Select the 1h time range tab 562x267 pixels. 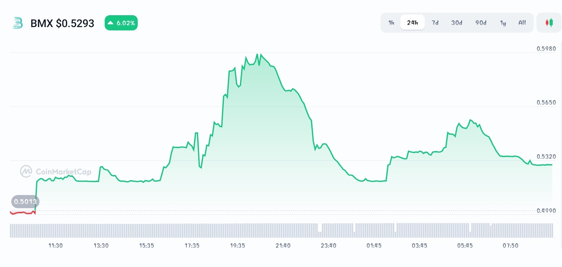(391, 23)
